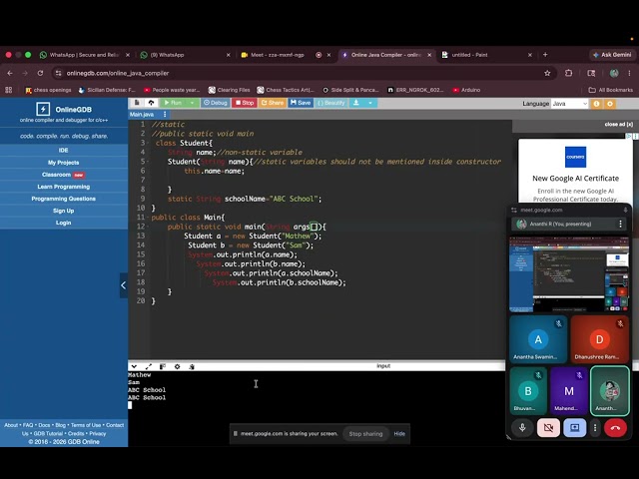
Task: Start the Debug session
Action: 216,103
